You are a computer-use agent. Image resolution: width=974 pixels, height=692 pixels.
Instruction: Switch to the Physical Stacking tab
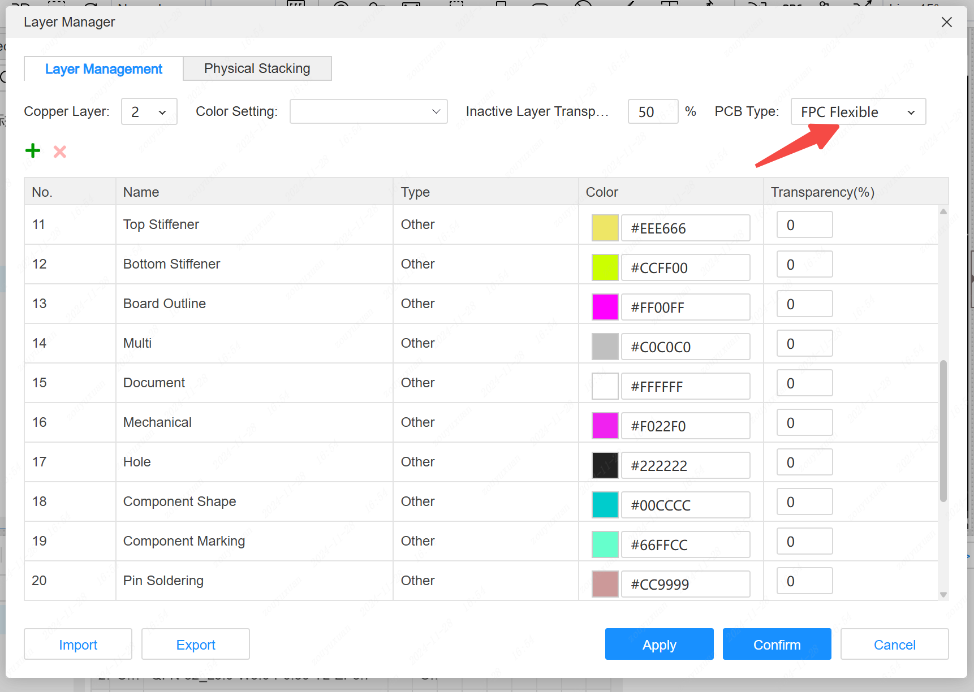click(257, 68)
